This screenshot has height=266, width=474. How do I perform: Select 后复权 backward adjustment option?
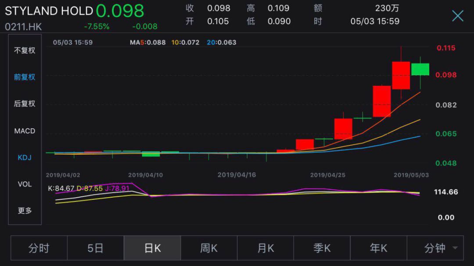coord(25,103)
